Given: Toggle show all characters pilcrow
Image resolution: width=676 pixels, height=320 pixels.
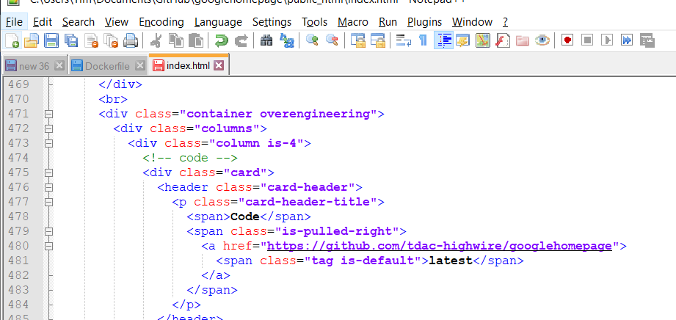Looking at the screenshot, I should pos(424,40).
